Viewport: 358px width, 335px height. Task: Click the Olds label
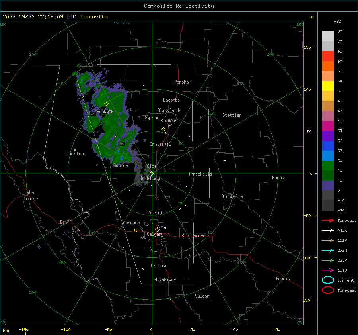coord(152,166)
